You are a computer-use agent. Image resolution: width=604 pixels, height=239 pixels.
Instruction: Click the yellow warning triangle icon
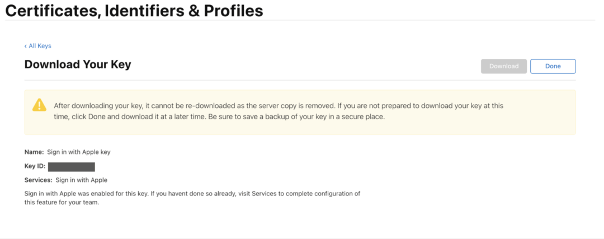(x=39, y=105)
